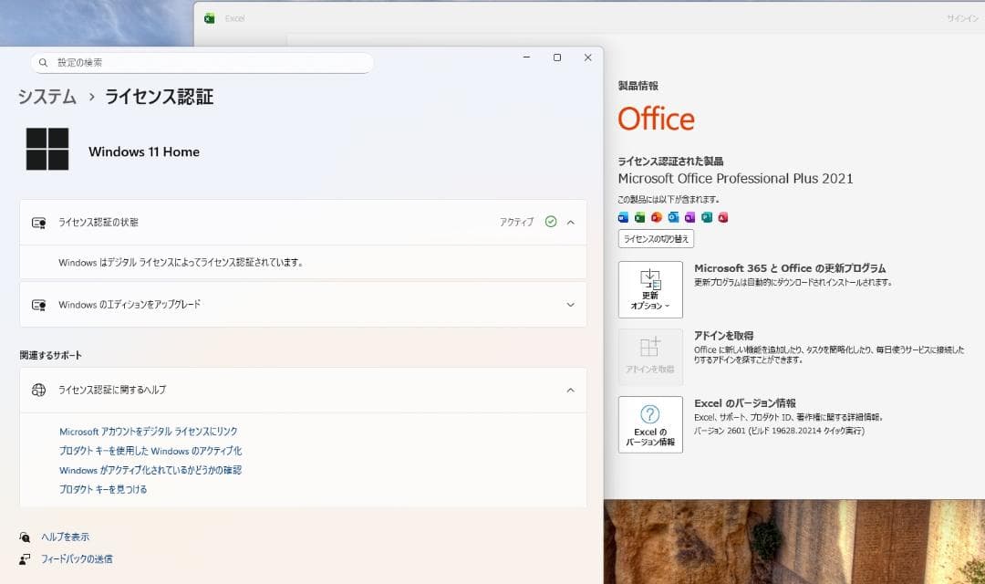
Task: Click the Outlook app icon under included products
Action: click(x=673, y=217)
